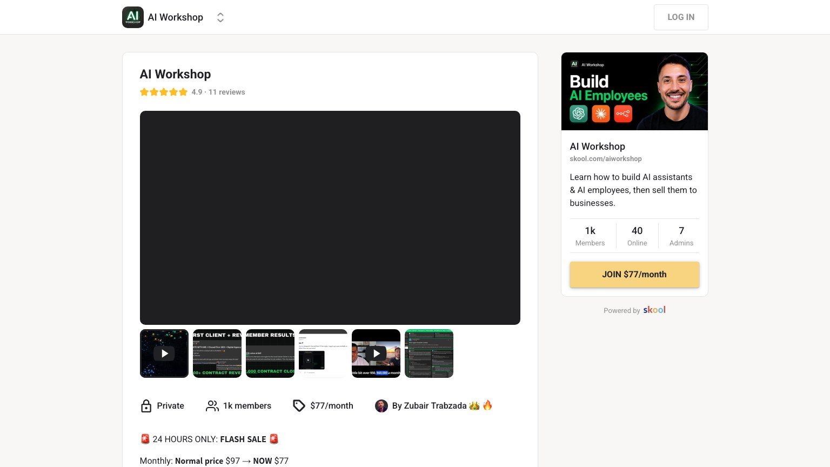The image size is (830, 467).
Task: Click the FLASH SALE announcement line
Action: (x=210, y=439)
